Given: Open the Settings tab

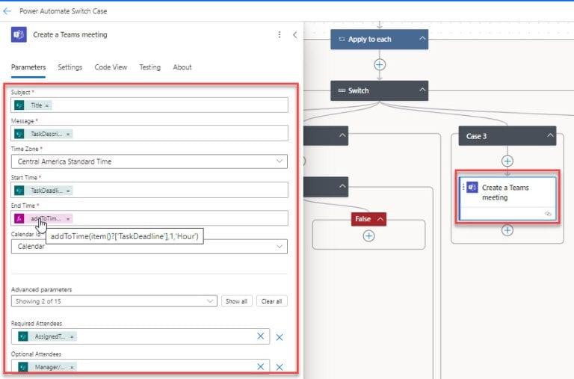Looking at the screenshot, I should click(x=70, y=67).
